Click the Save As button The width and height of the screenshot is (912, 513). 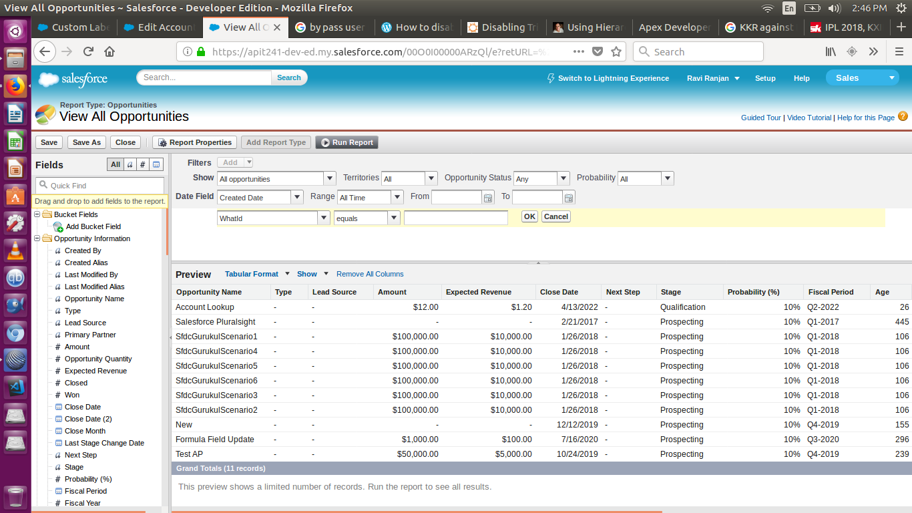pyautogui.click(x=87, y=142)
